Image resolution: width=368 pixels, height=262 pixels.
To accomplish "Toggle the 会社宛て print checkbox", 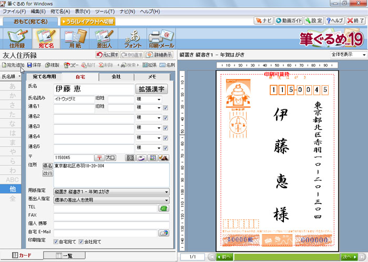I will point(81,241).
